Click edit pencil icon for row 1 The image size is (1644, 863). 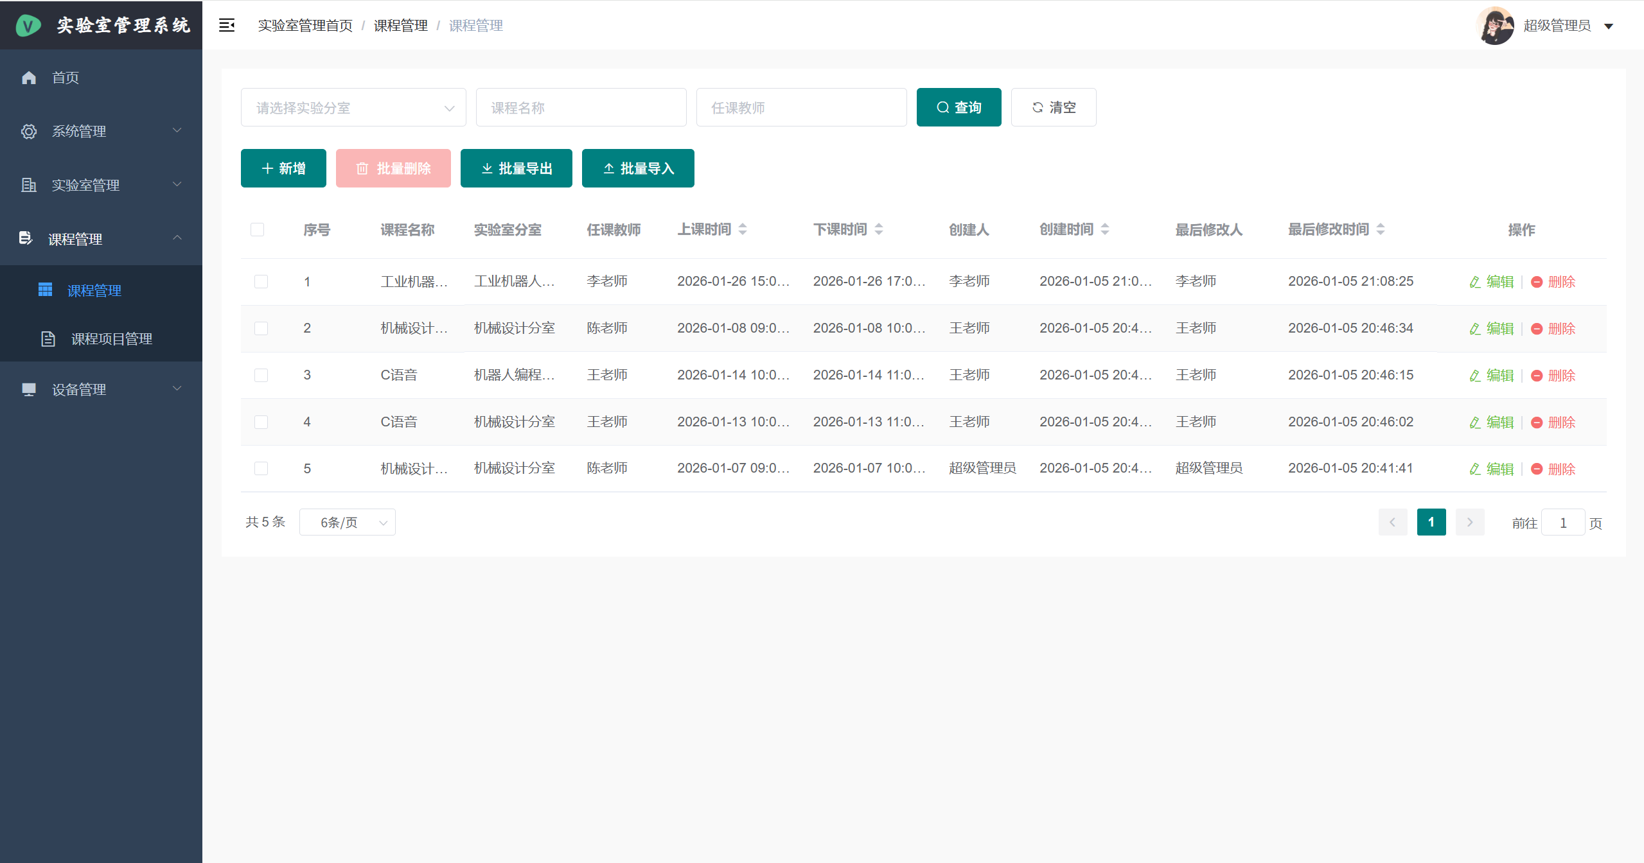(1475, 282)
